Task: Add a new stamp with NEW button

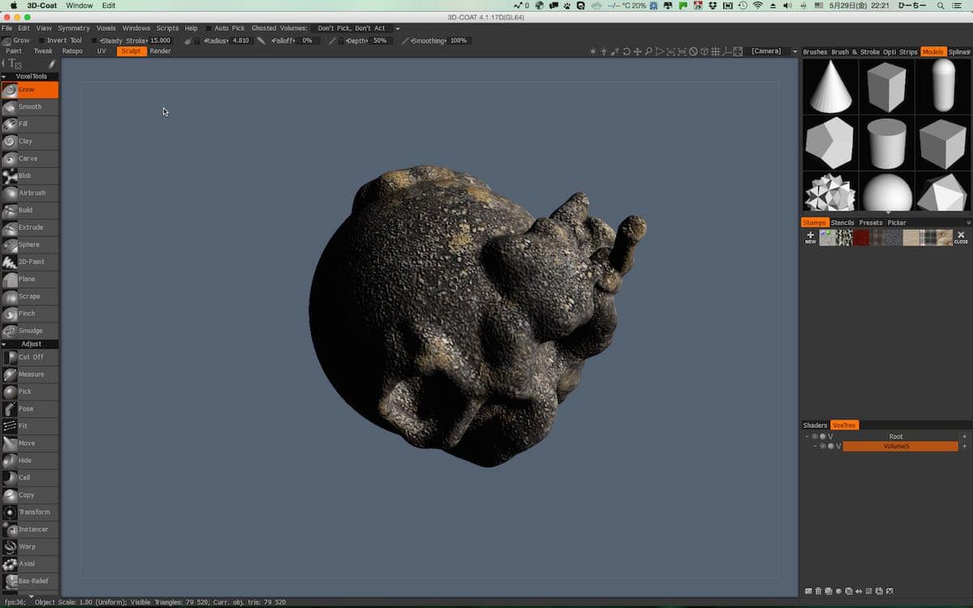Action: [x=810, y=238]
